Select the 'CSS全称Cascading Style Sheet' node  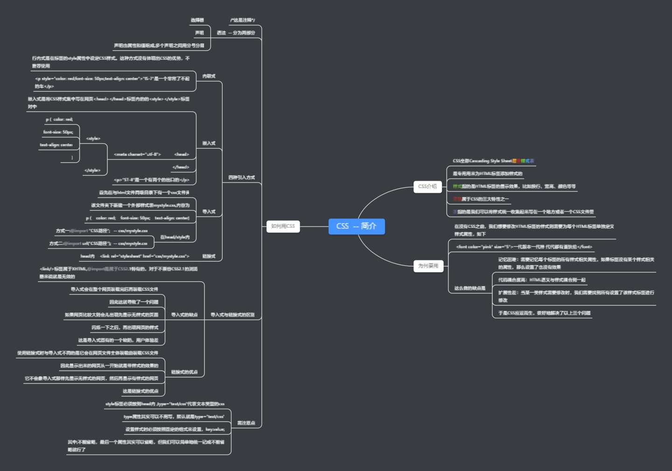[493, 161]
